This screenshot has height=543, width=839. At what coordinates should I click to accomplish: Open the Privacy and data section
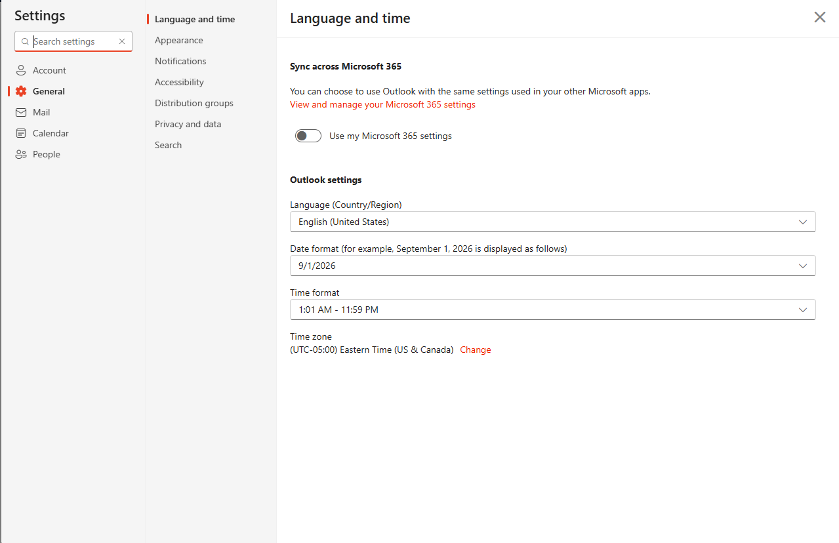pyautogui.click(x=188, y=124)
